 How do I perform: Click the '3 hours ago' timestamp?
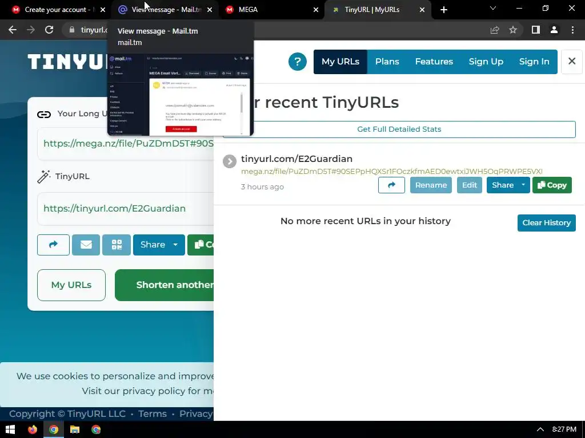point(262,186)
